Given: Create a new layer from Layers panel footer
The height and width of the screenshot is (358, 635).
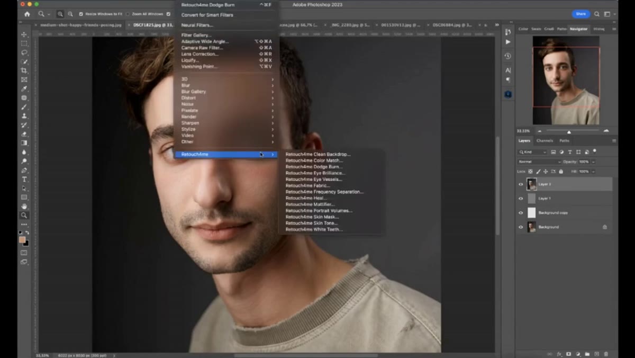Looking at the screenshot, I should [x=596, y=354].
